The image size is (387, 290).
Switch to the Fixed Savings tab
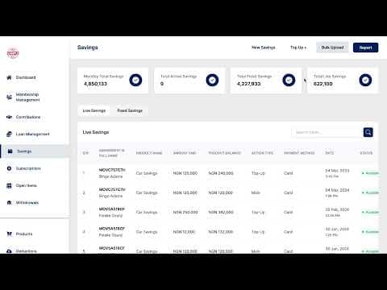130,110
